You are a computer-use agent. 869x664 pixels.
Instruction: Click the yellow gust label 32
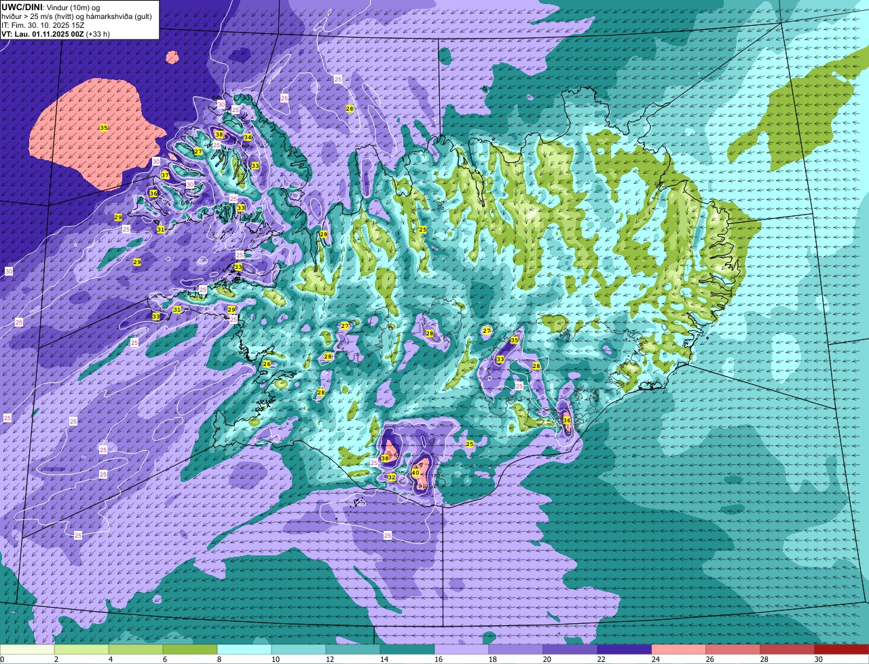tap(392, 477)
